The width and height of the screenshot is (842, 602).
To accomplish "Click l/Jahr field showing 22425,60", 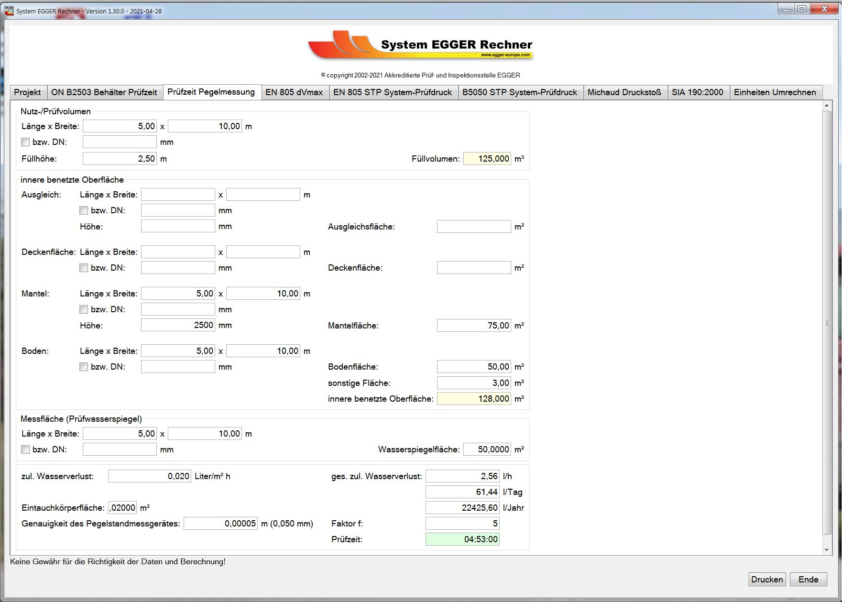I will tap(462, 508).
